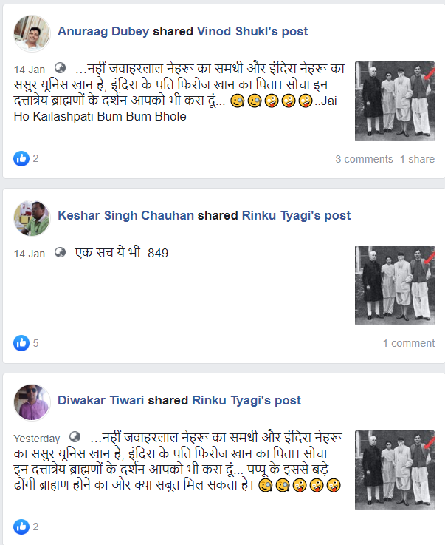This screenshot has width=445, height=545.
Task: Click the globe privacy icon on Anuraag Dubey's post
Action: point(60,68)
